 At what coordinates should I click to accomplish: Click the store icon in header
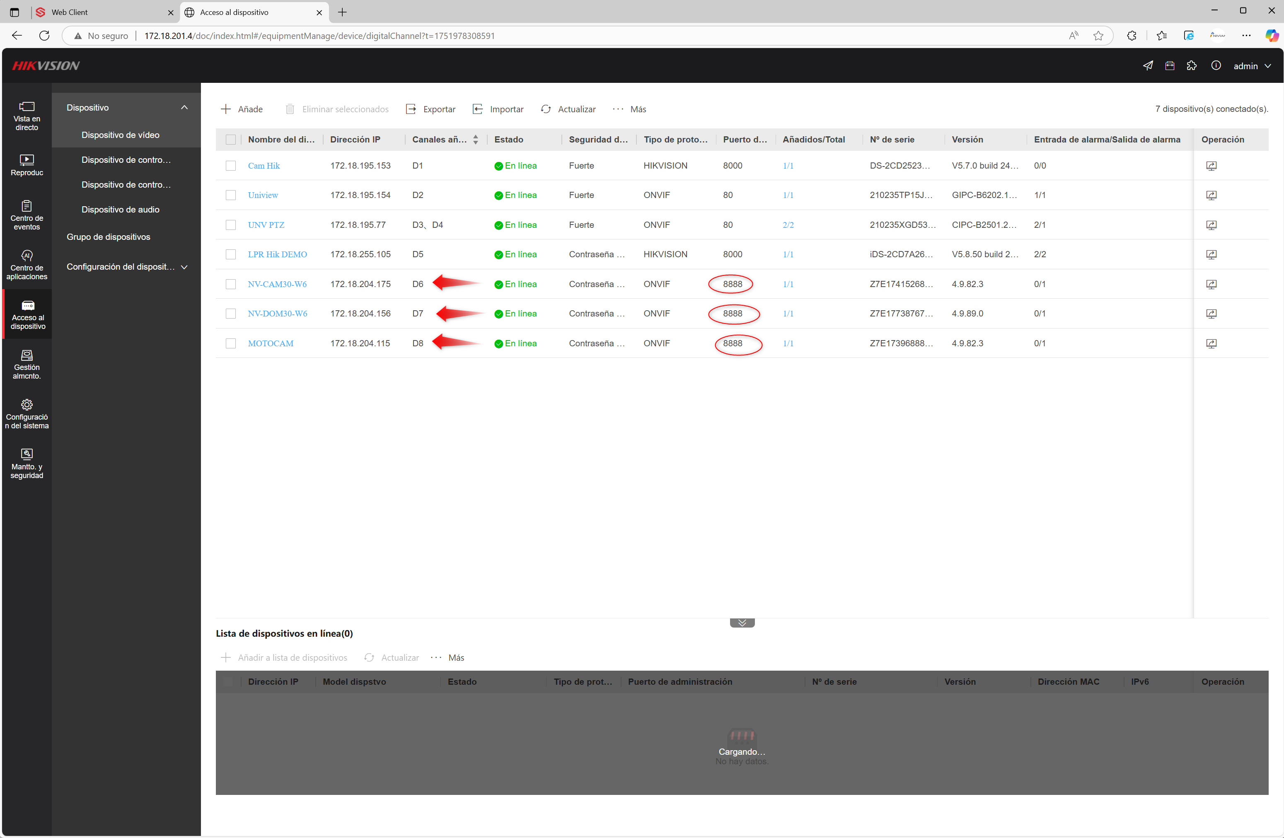click(x=1170, y=65)
